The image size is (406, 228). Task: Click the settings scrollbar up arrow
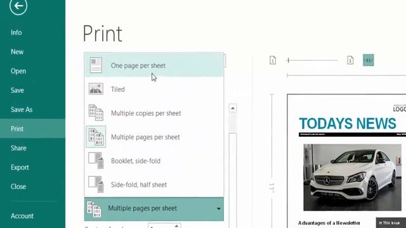233,108
